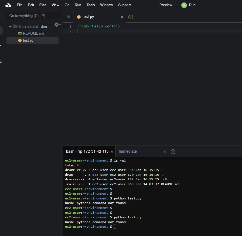Click on code line 1 print statement
This screenshot has height=236, width=242.
click(98, 26)
